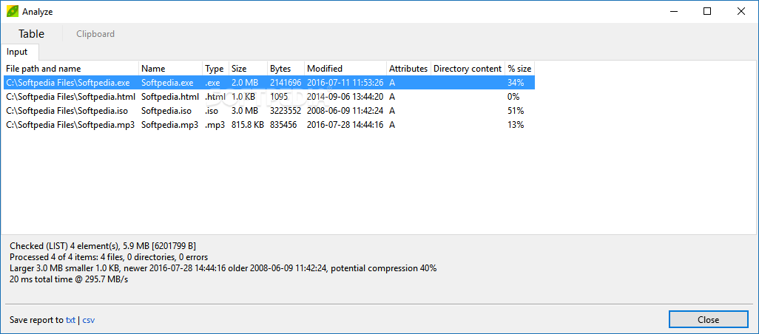Click modified date 2008-06-09 11:42:24 cell
The width and height of the screenshot is (759, 334).
coord(345,111)
